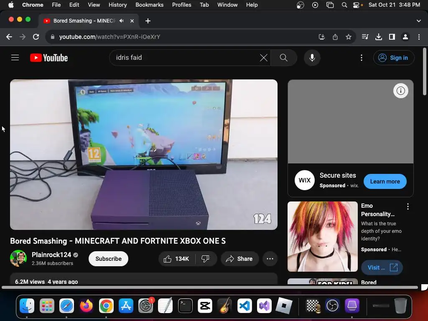
Task: Go to YouTube home via logo
Action: pyautogui.click(x=49, y=58)
